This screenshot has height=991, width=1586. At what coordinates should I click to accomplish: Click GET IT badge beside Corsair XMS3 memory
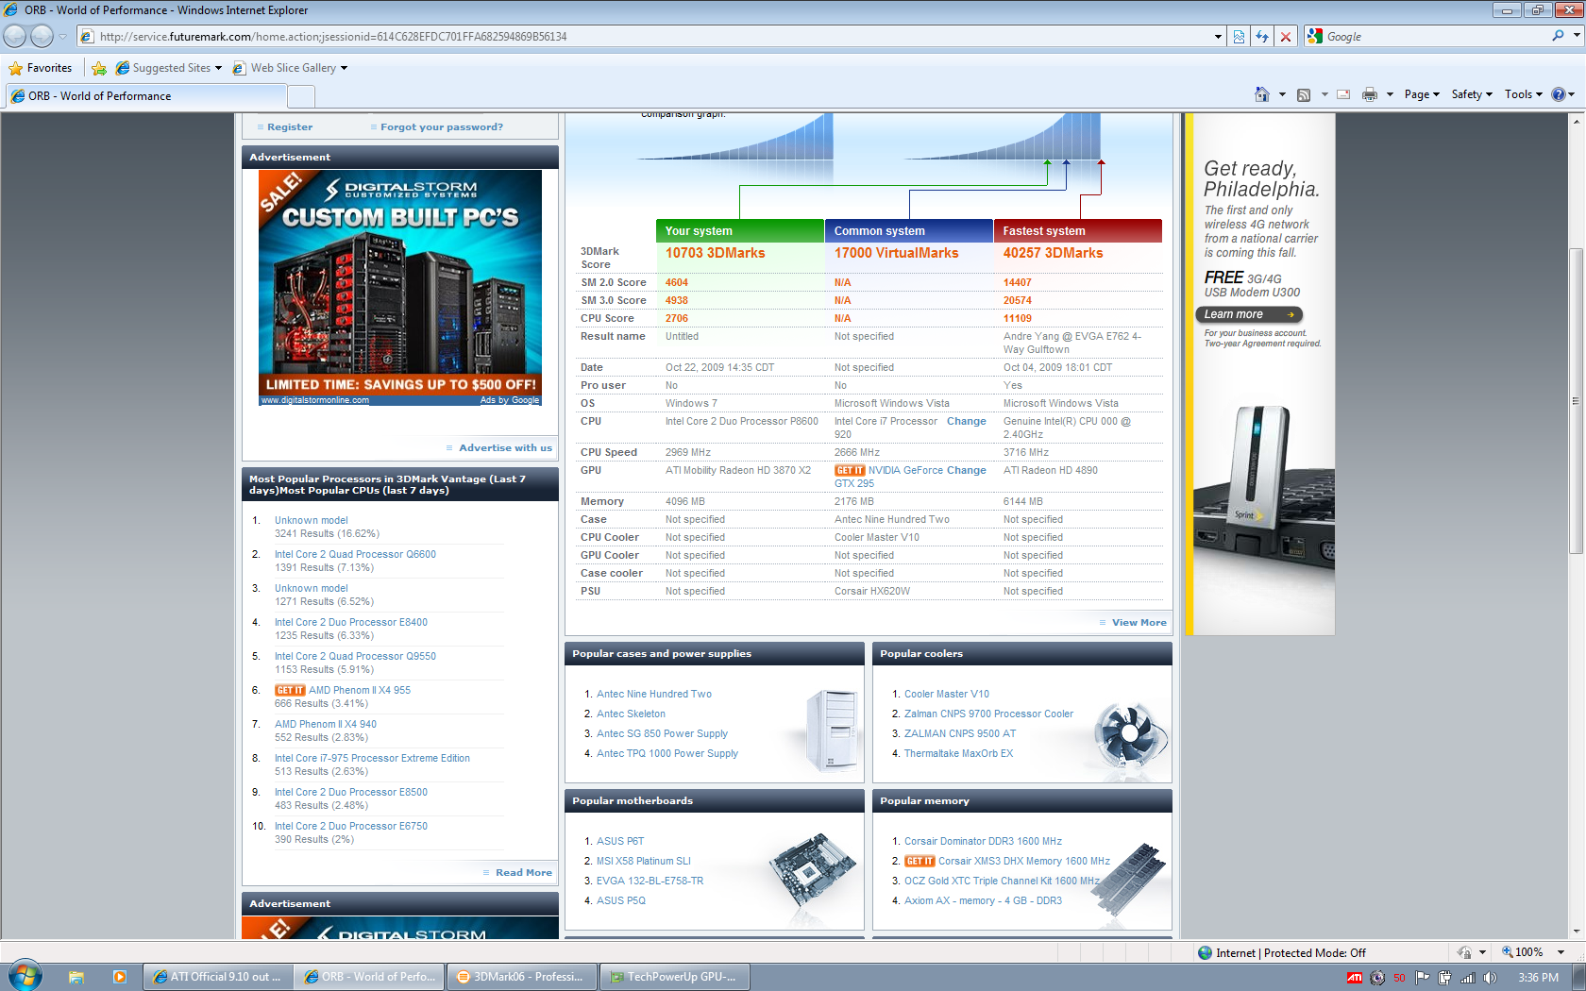pos(920,862)
